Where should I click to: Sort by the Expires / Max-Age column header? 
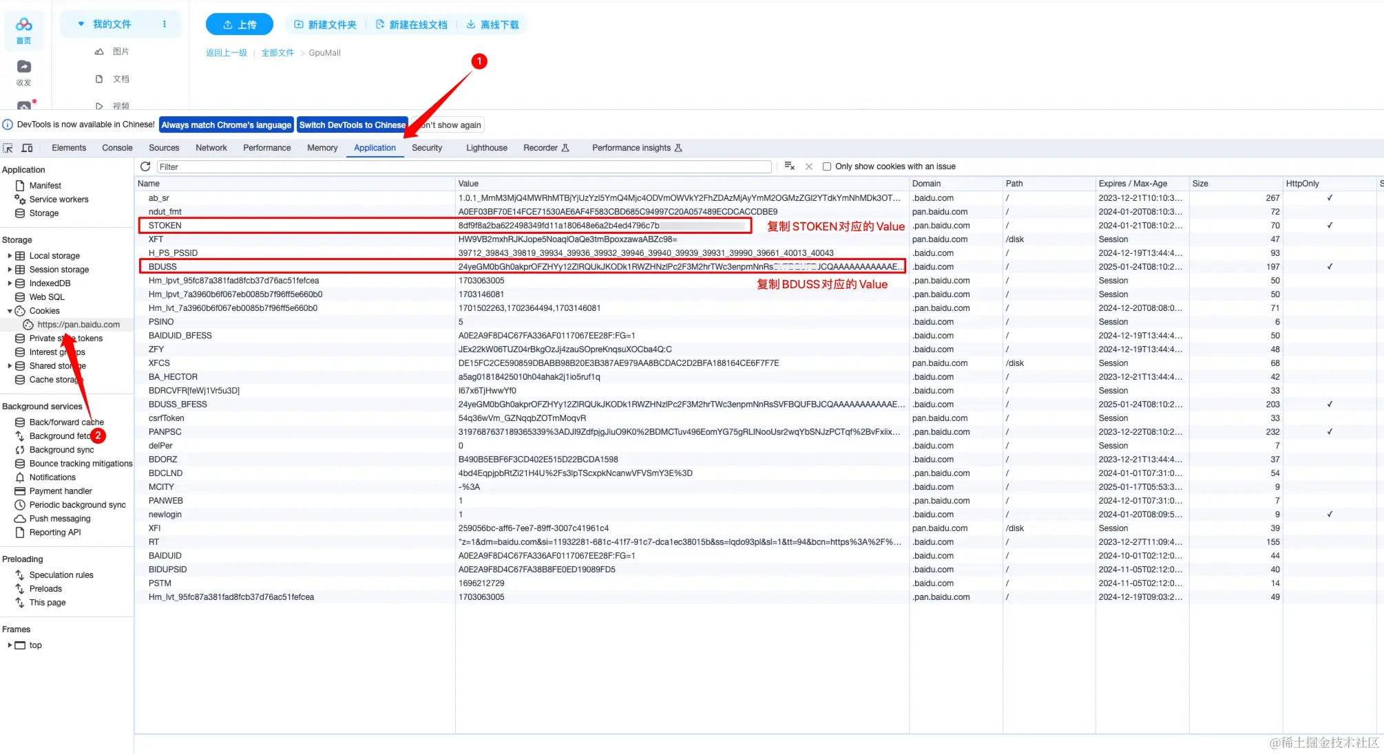1133,184
